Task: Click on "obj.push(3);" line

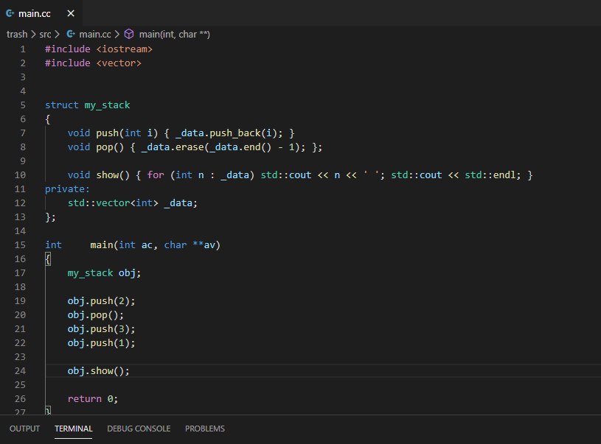Action: pyautogui.click(x=101, y=329)
